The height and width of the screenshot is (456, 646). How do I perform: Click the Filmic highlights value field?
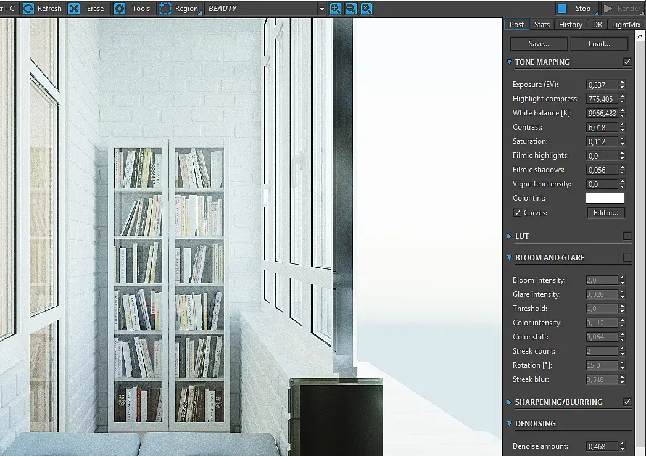602,155
